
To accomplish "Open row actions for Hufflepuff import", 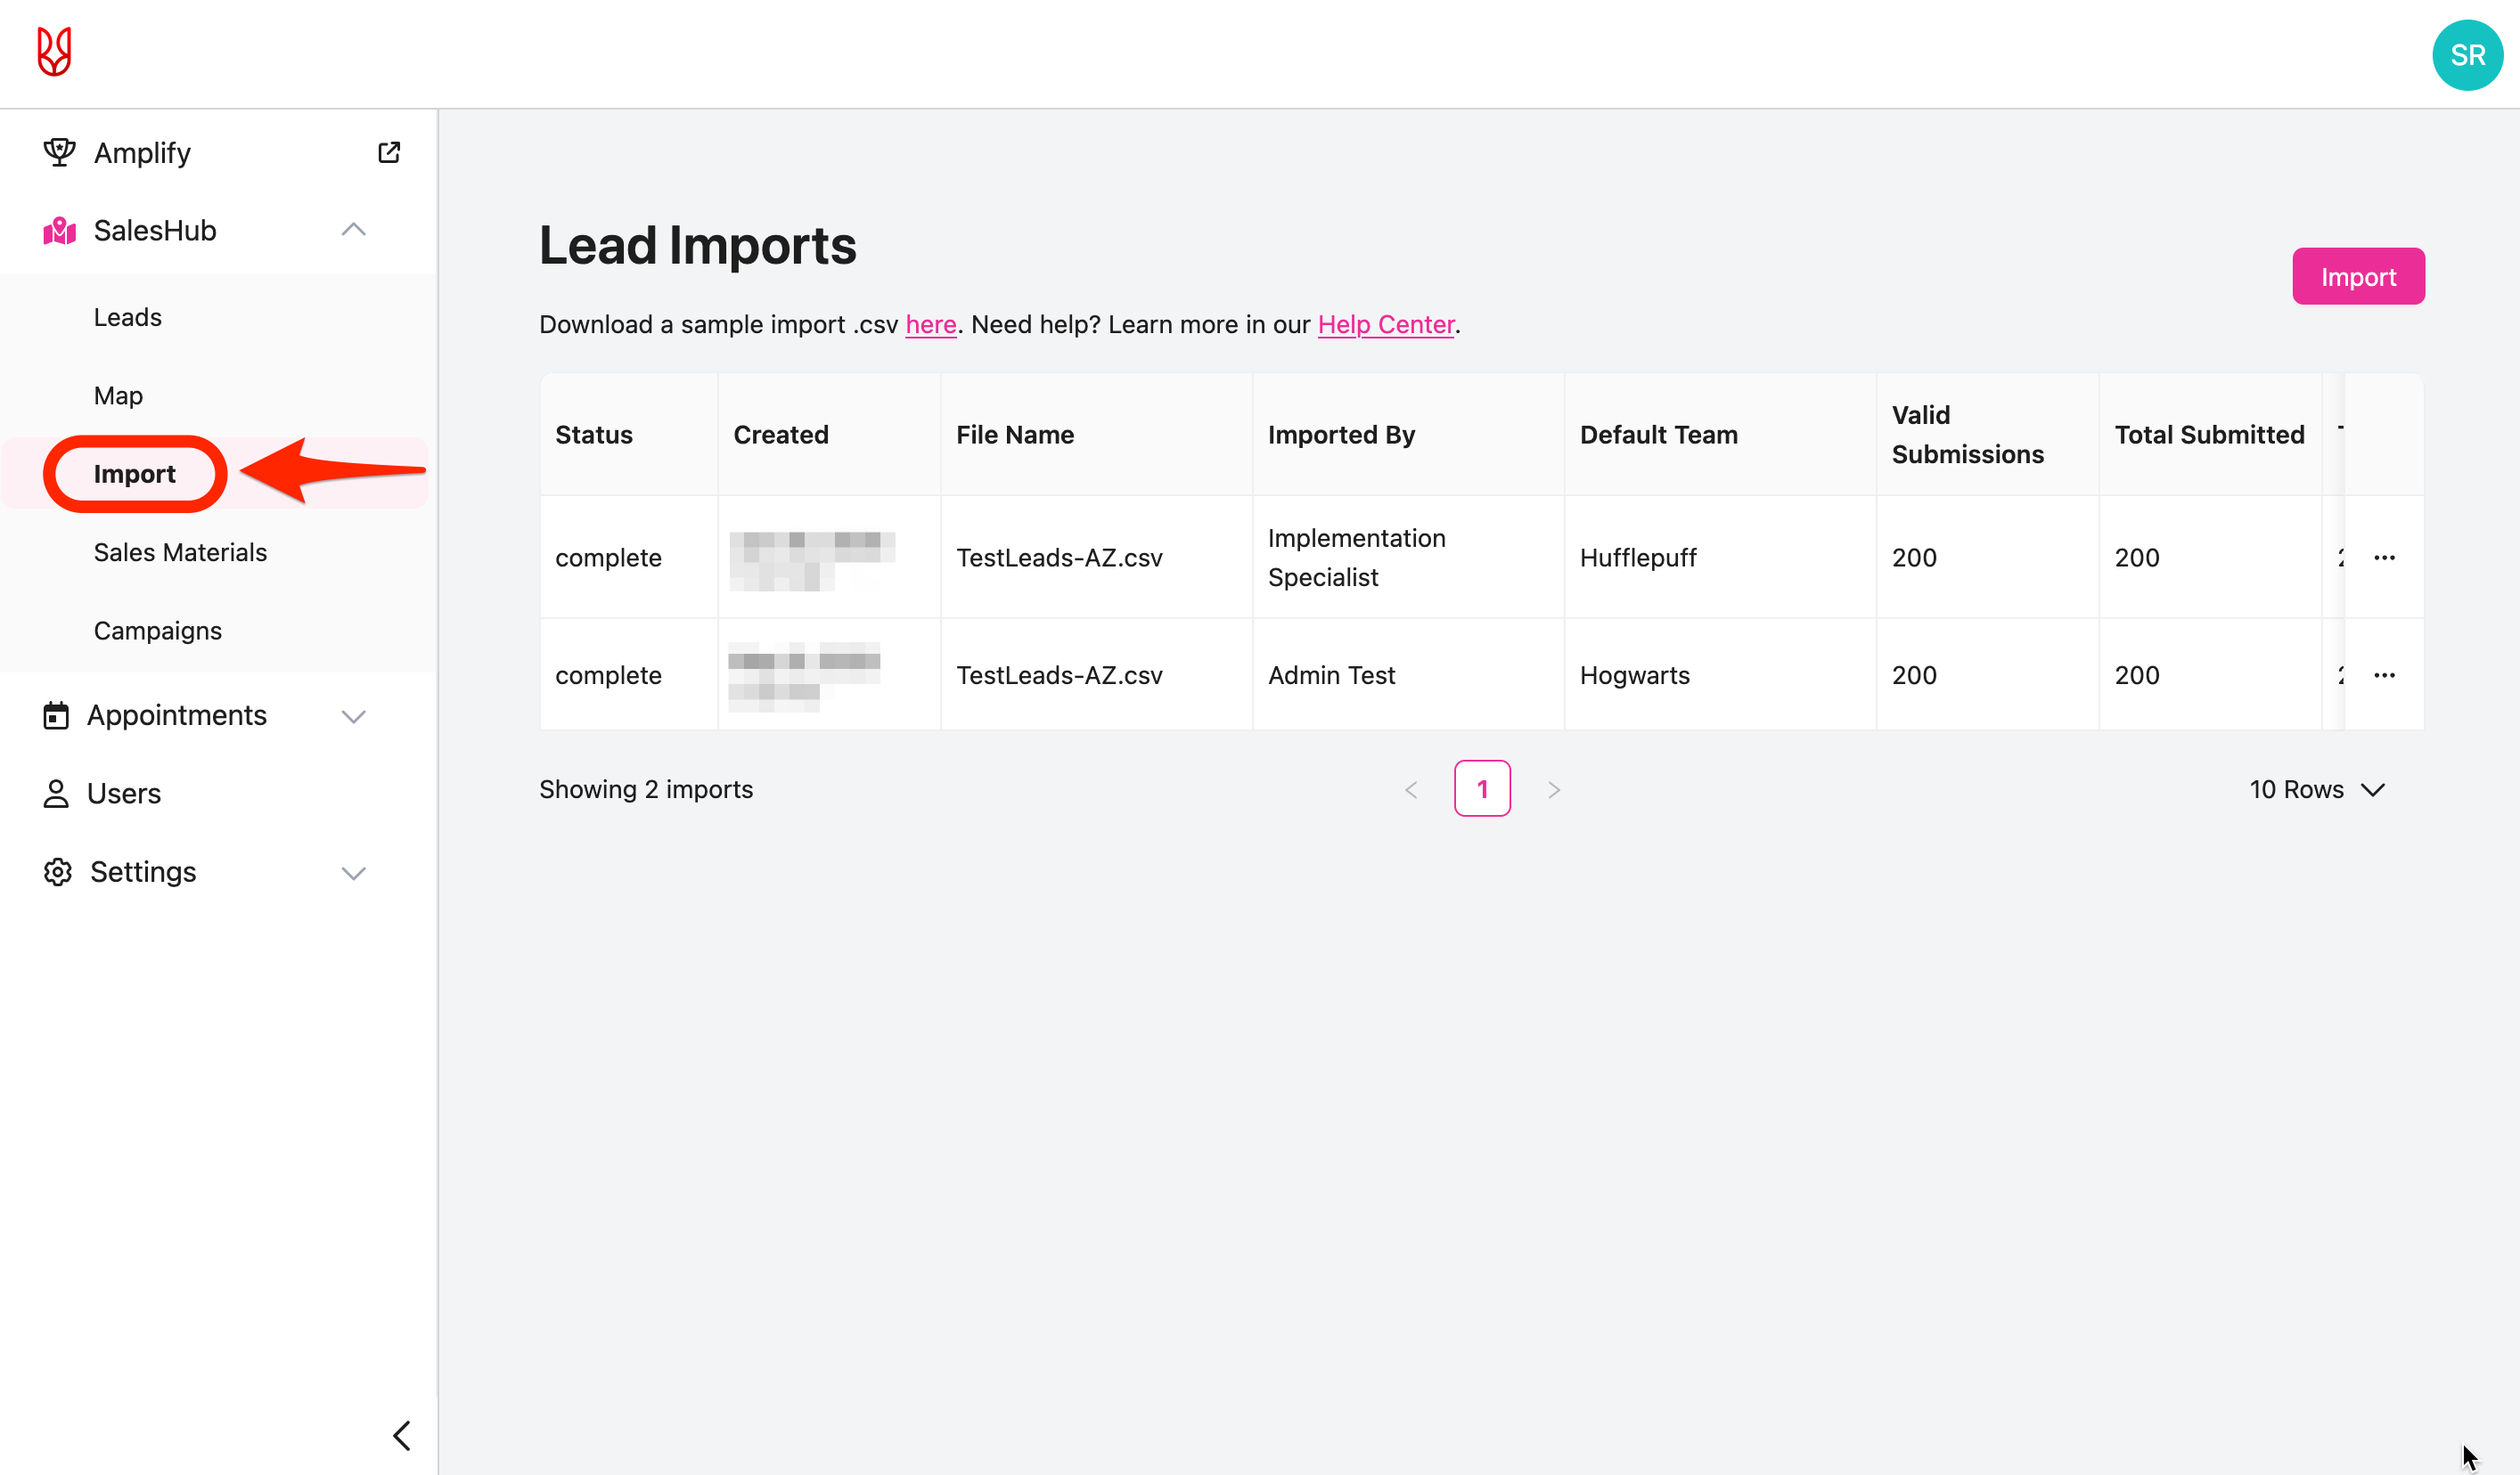I will pos(2384,558).
